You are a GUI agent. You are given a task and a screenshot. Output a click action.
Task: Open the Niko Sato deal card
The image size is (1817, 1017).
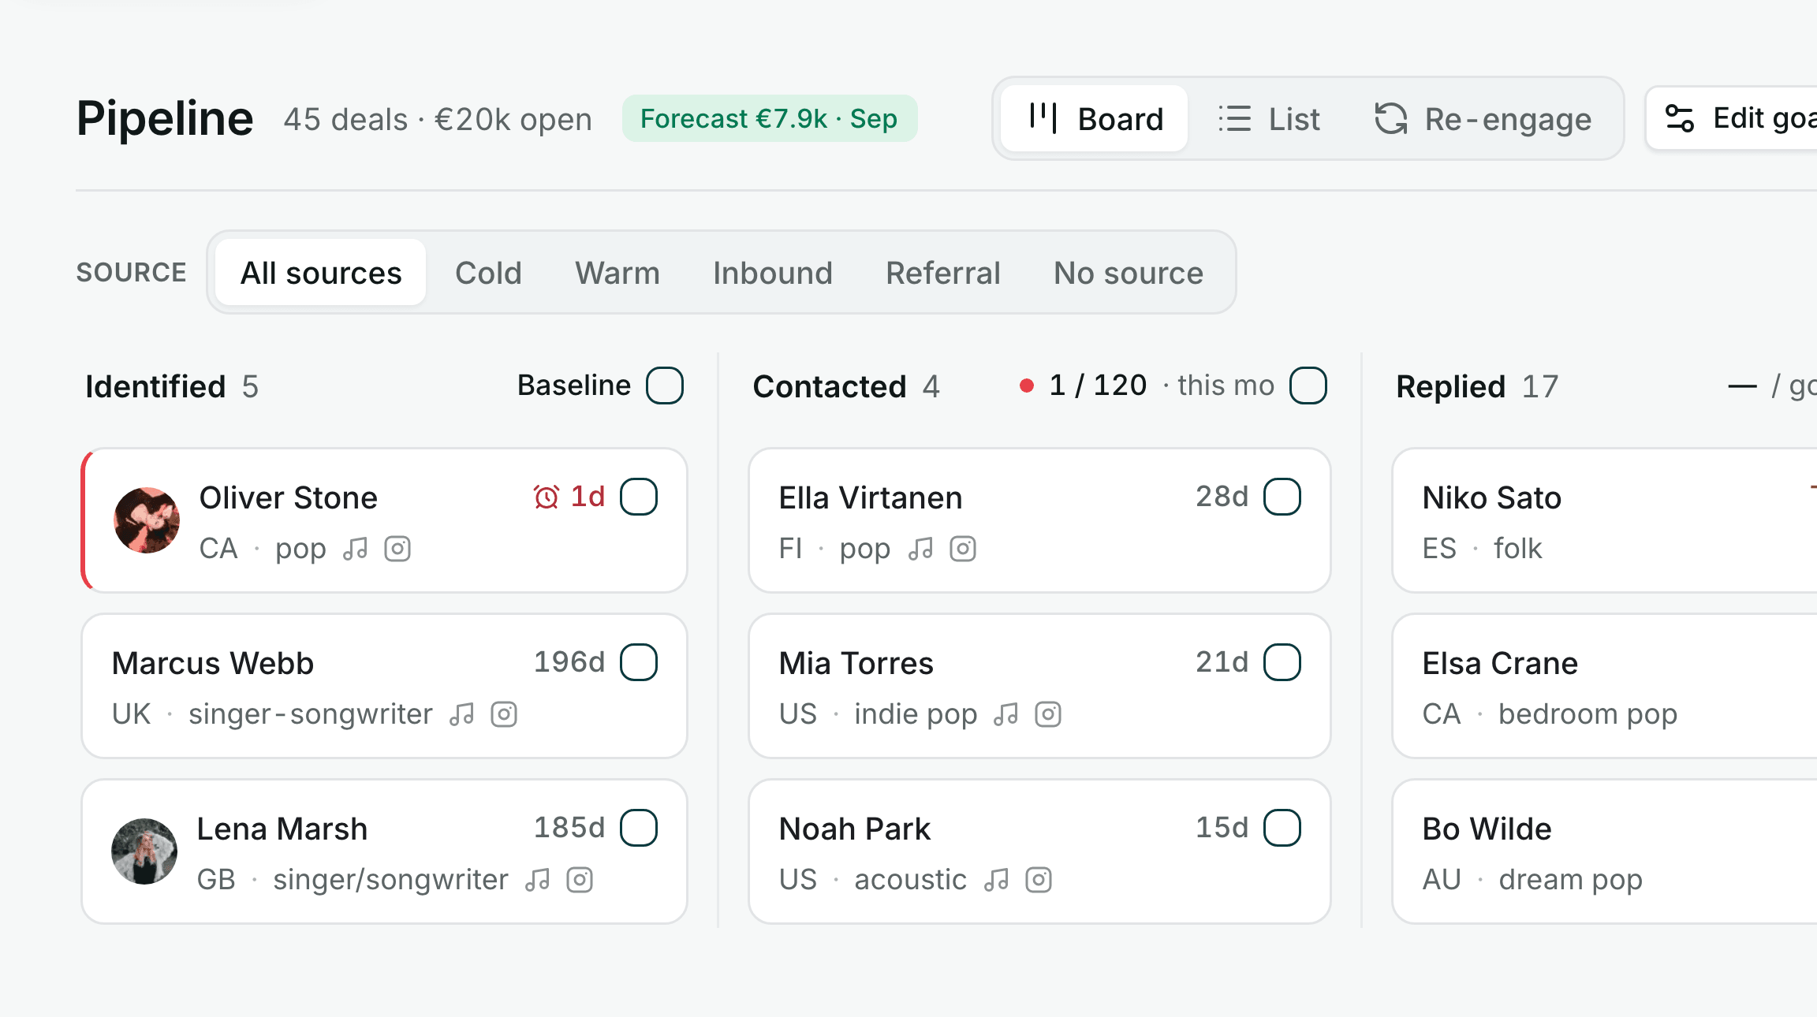coord(1604,520)
